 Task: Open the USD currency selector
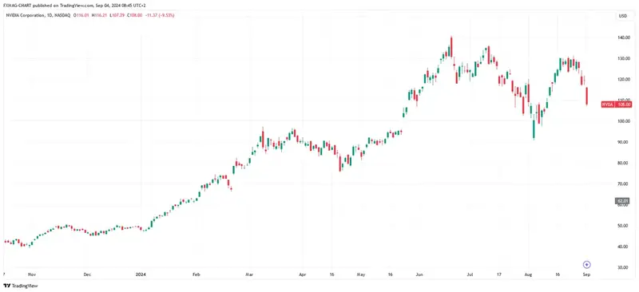pyautogui.click(x=623, y=16)
